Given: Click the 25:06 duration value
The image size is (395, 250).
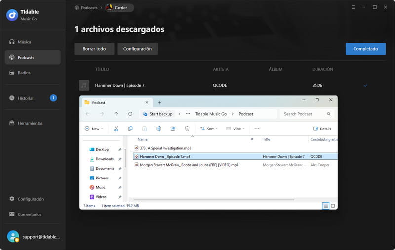Looking at the screenshot, I should [x=317, y=85].
